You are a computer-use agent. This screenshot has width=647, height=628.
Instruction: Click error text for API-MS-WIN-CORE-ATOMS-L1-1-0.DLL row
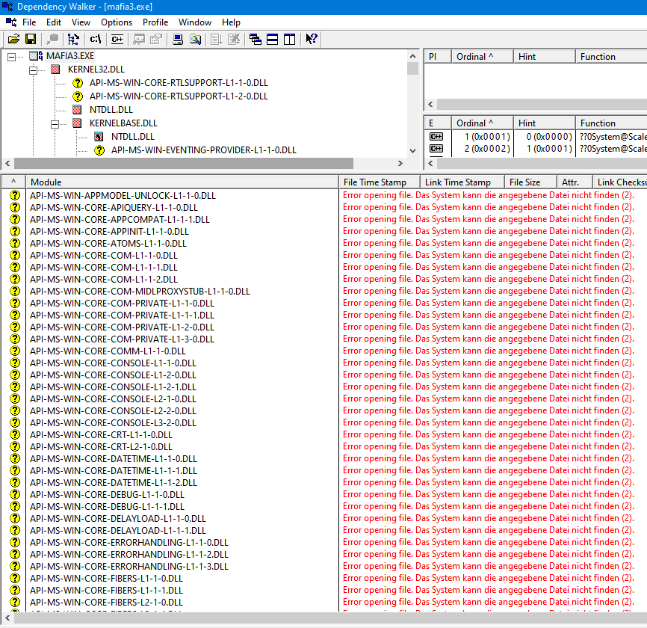click(488, 243)
